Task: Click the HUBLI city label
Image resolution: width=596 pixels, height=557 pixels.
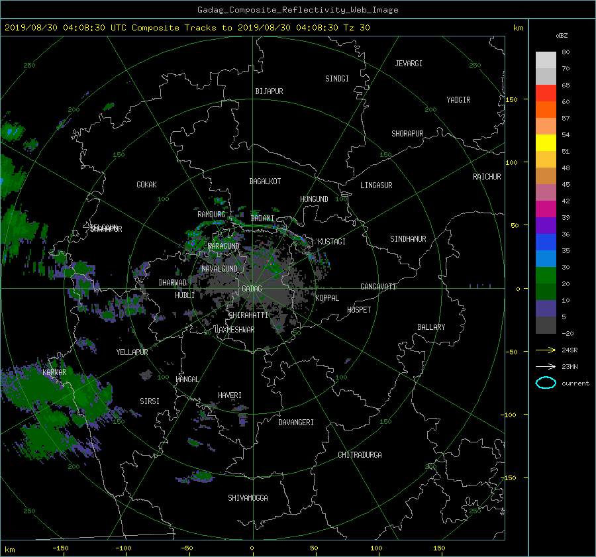Action: (185, 295)
